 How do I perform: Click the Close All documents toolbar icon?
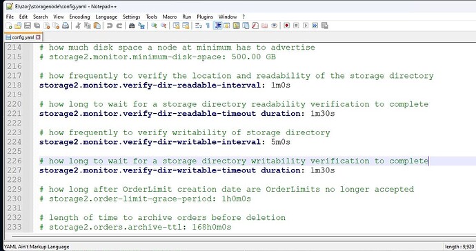tap(56, 26)
